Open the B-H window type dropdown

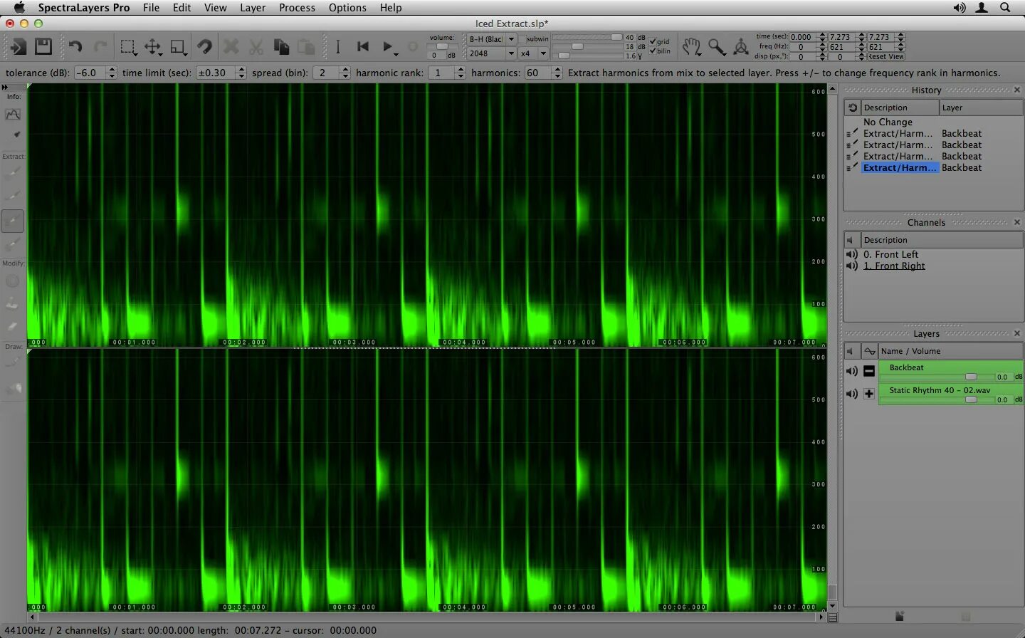point(491,39)
